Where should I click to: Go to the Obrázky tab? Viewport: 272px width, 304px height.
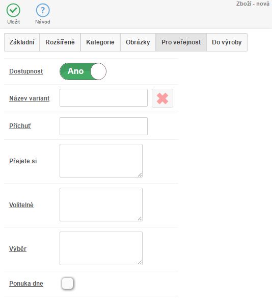click(x=138, y=42)
